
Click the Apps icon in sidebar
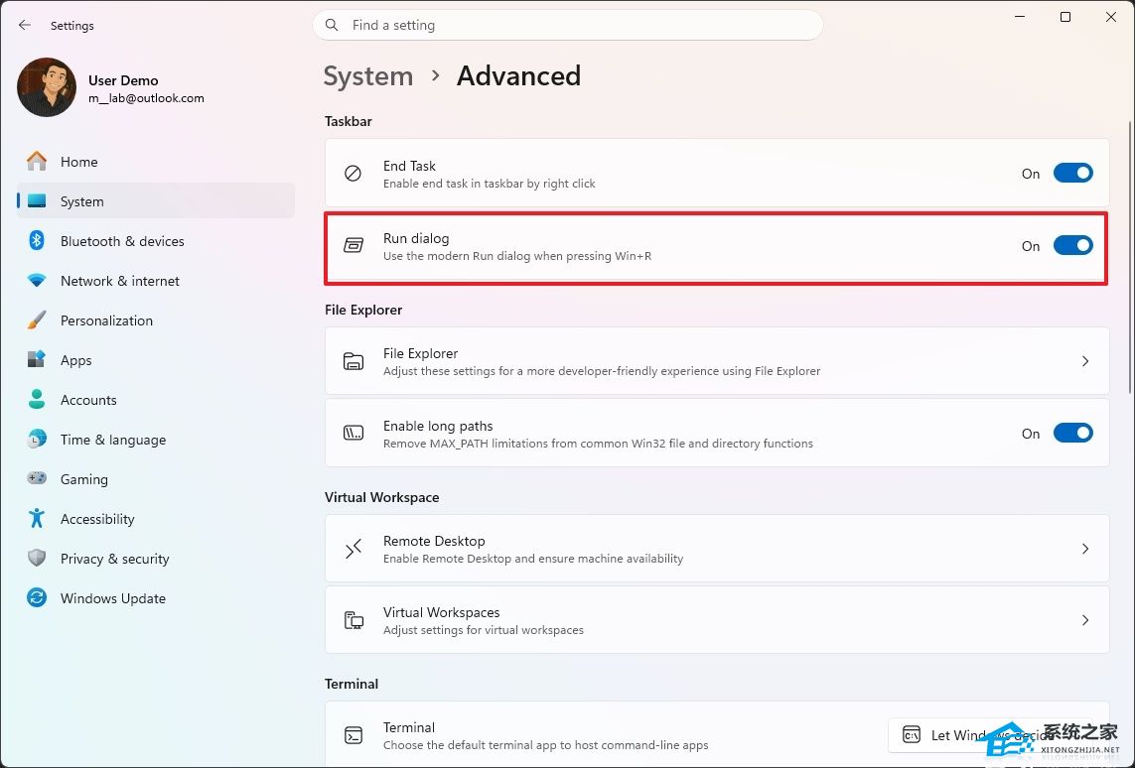click(x=37, y=359)
